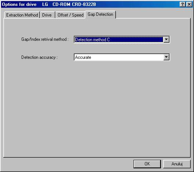The height and width of the screenshot is (172, 194).
Task: Click the question mark help icon
Action: 183,4
